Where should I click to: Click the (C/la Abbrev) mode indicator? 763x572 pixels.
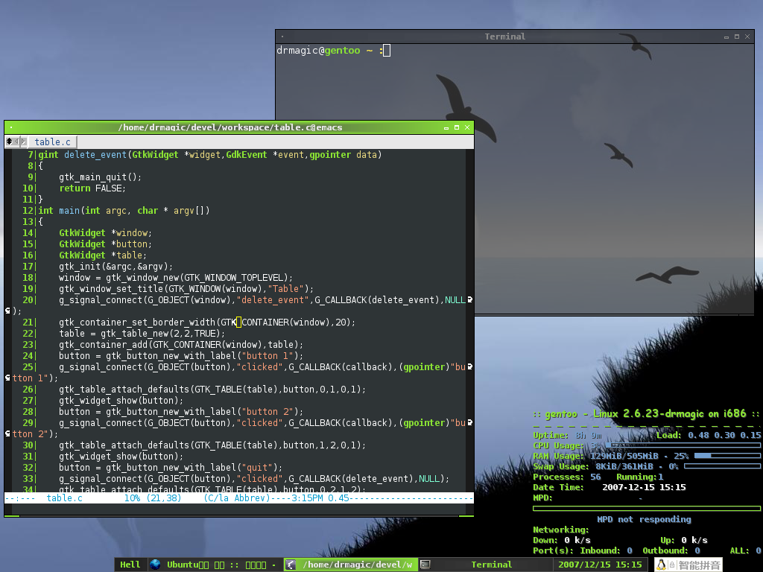237,498
